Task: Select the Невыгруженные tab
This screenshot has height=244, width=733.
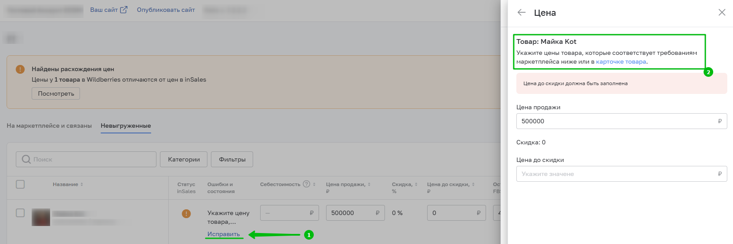Action: [x=126, y=126]
